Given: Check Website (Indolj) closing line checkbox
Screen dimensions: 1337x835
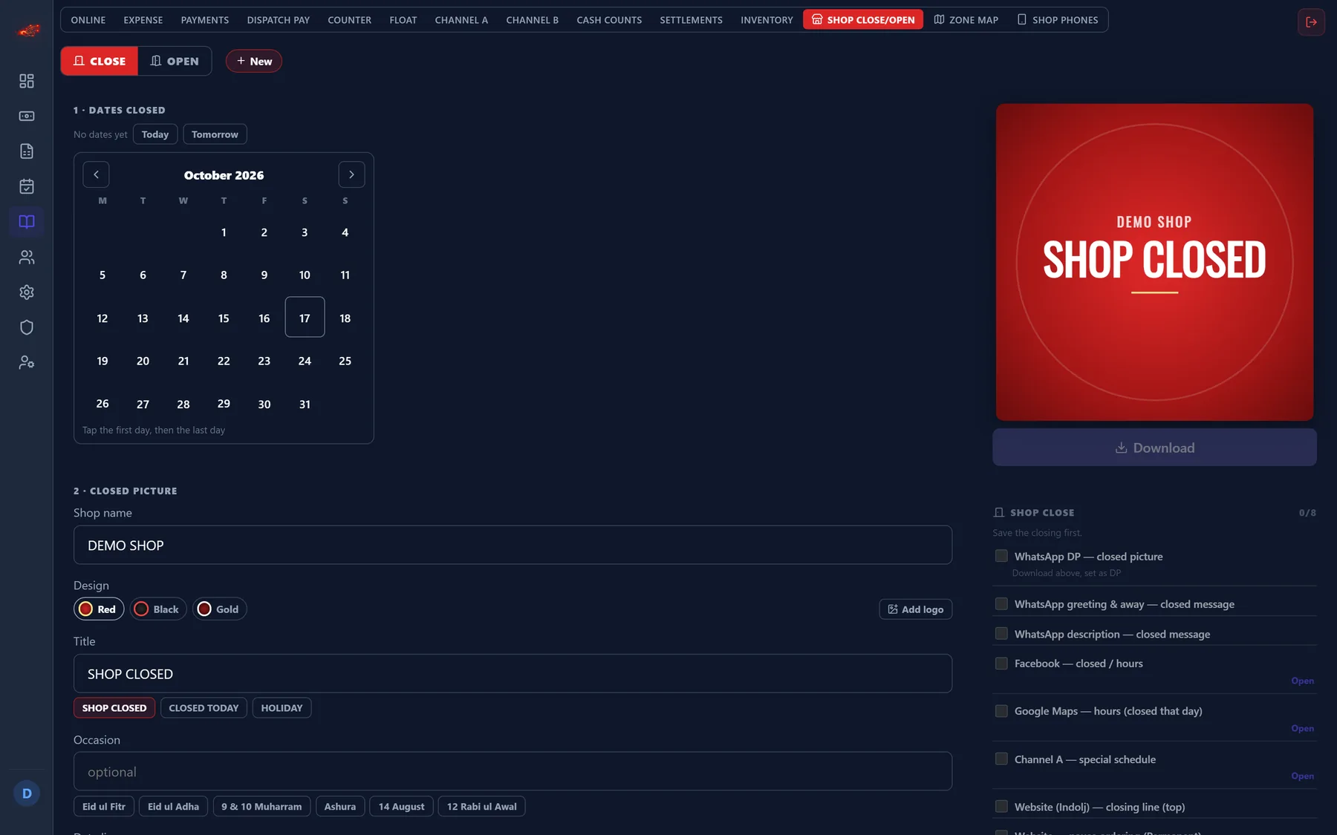Looking at the screenshot, I should [x=1001, y=807].
